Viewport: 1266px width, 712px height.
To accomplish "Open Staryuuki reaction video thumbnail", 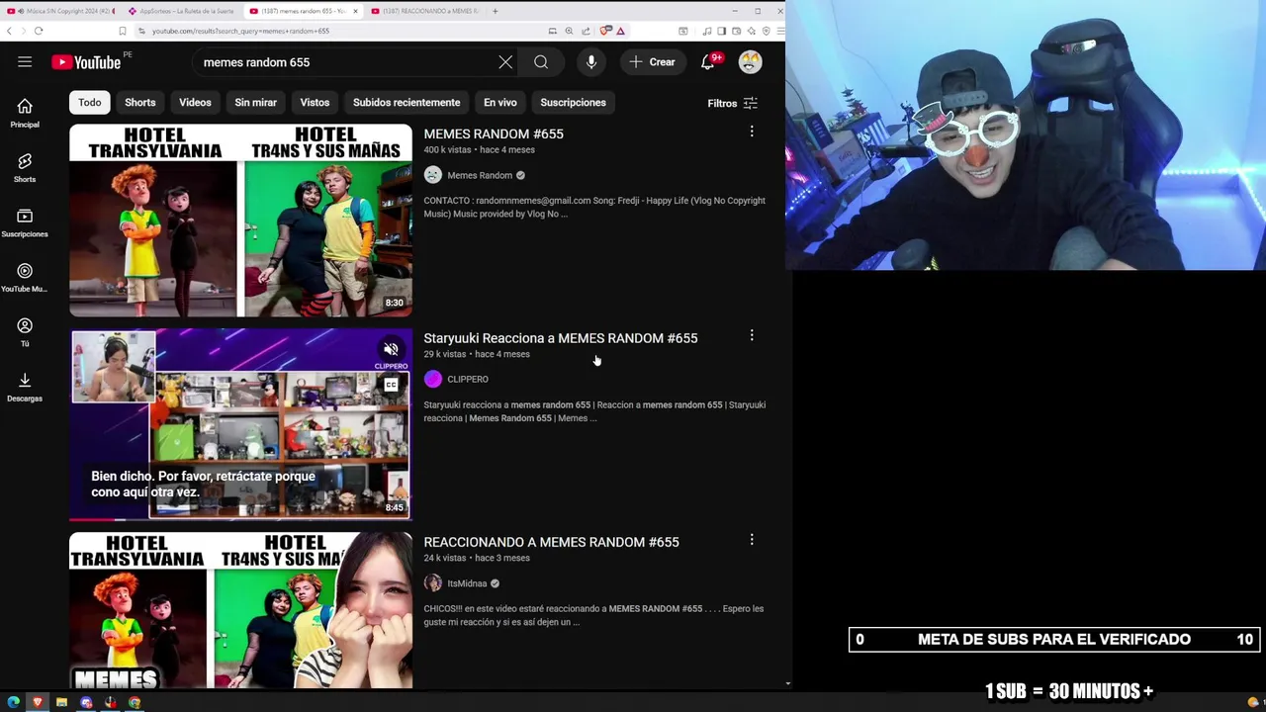I will click(240, 424).
